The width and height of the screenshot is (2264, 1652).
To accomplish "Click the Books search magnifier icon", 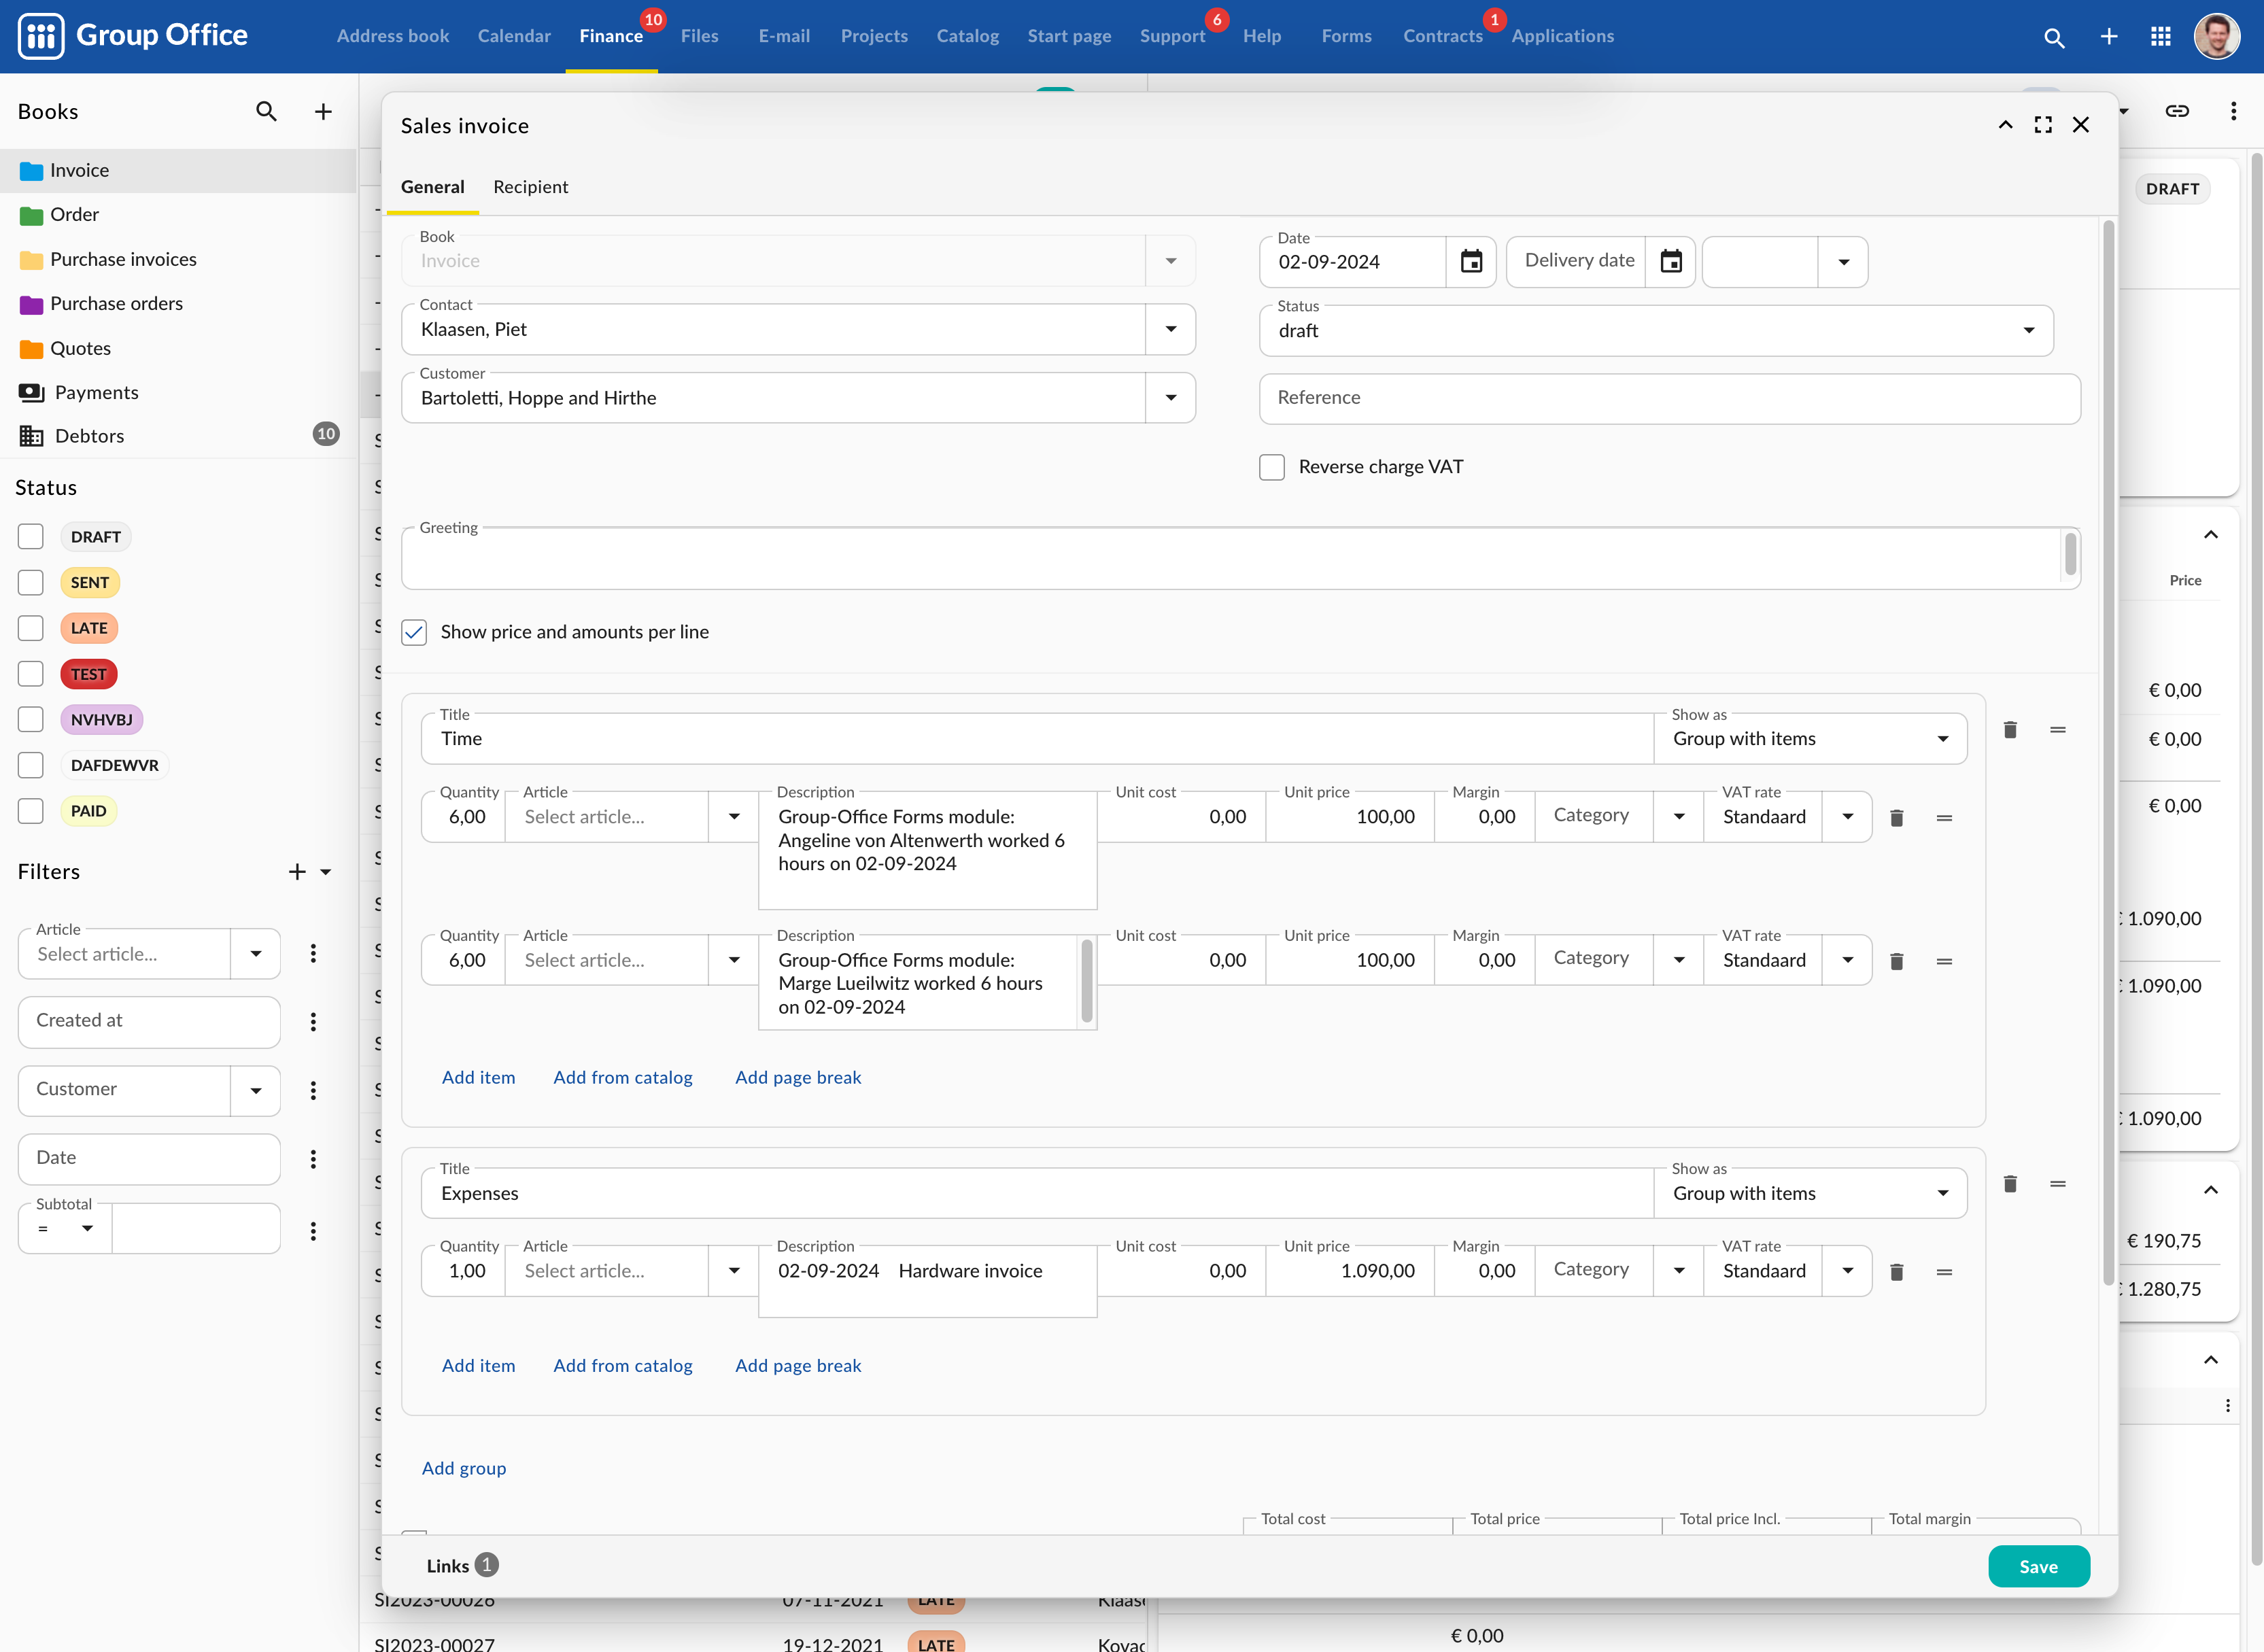I will point(266,111).
